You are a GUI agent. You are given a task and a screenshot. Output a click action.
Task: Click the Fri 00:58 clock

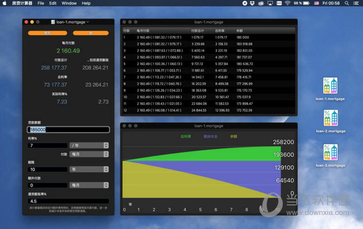tap(331, 3)
